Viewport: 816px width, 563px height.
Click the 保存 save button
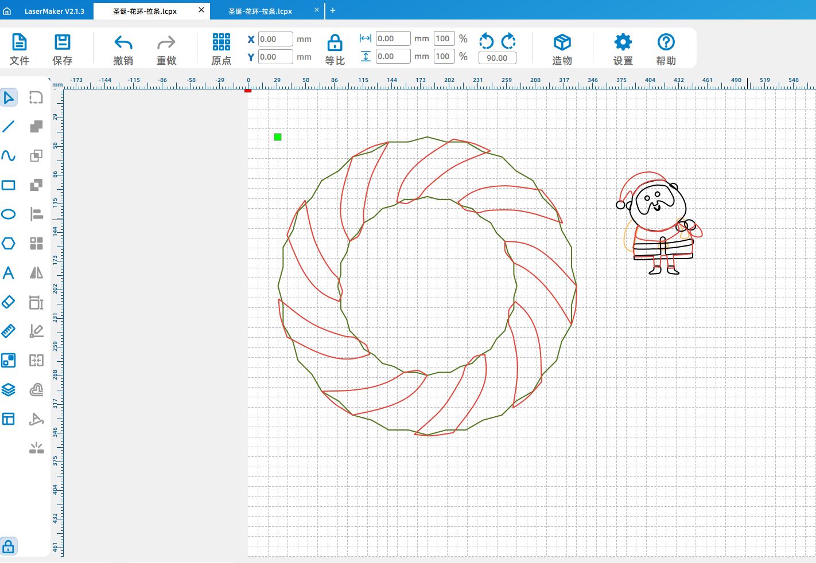click(x=62, y=49)
